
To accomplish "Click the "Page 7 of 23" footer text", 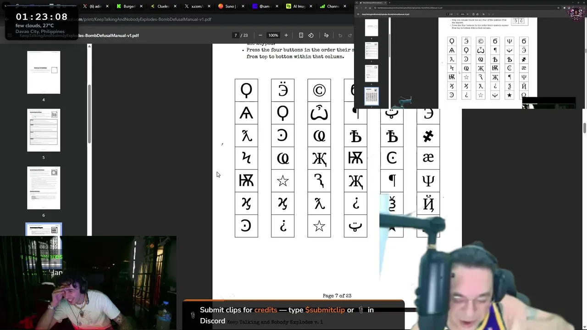I will (337, 296).
